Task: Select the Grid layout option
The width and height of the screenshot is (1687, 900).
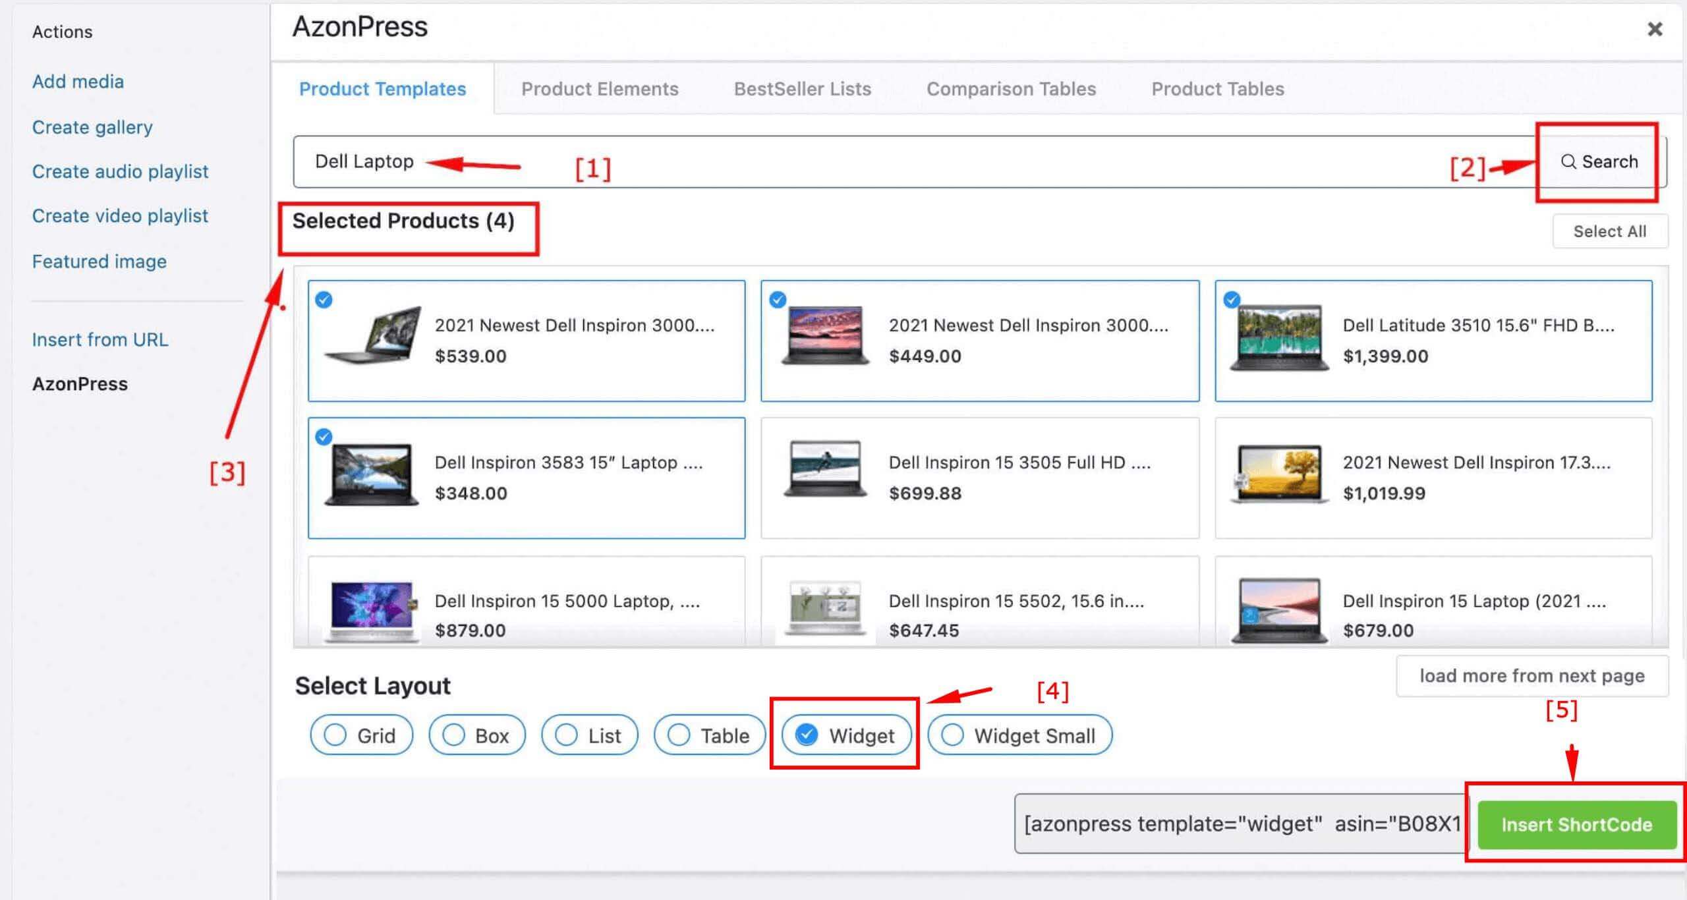Action: click(x=361, y=735)
